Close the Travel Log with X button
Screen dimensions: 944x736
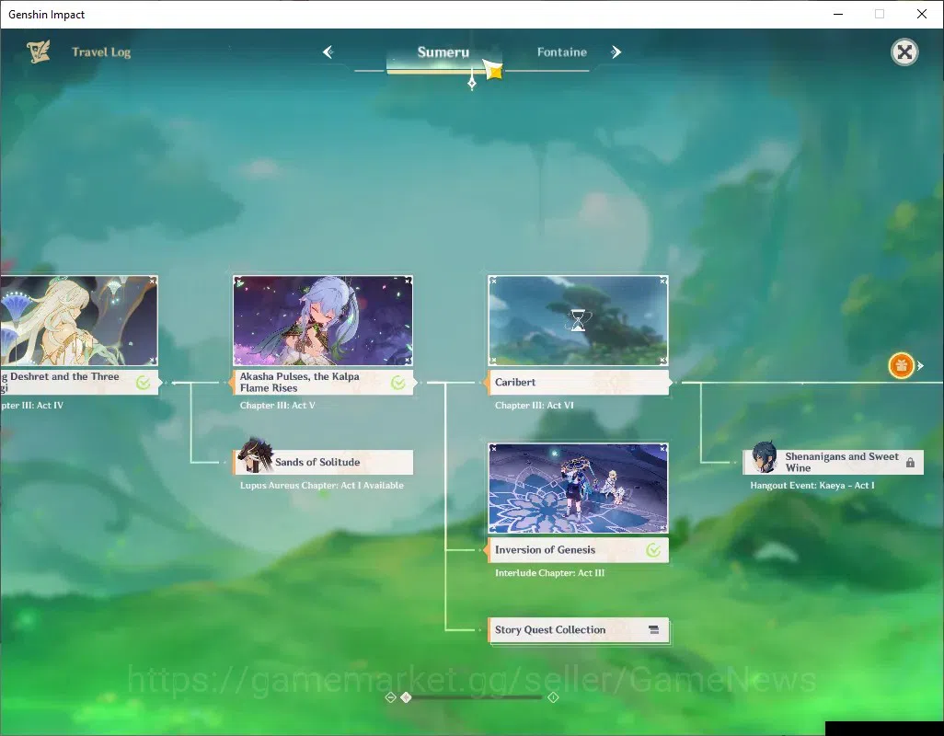click(904, 52)
